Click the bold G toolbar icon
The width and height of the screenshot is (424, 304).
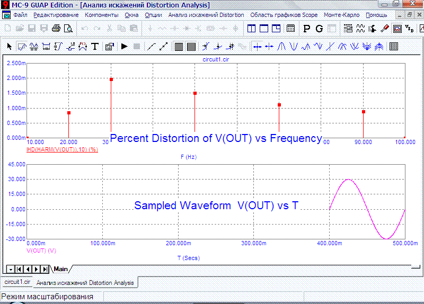[x=319, y=29]
